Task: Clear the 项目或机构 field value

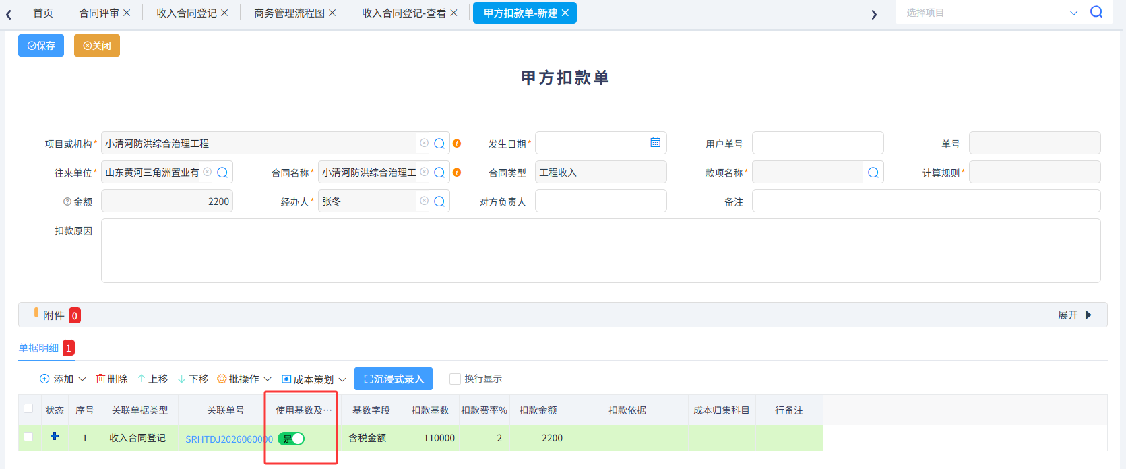Action: tap(424, 143)
